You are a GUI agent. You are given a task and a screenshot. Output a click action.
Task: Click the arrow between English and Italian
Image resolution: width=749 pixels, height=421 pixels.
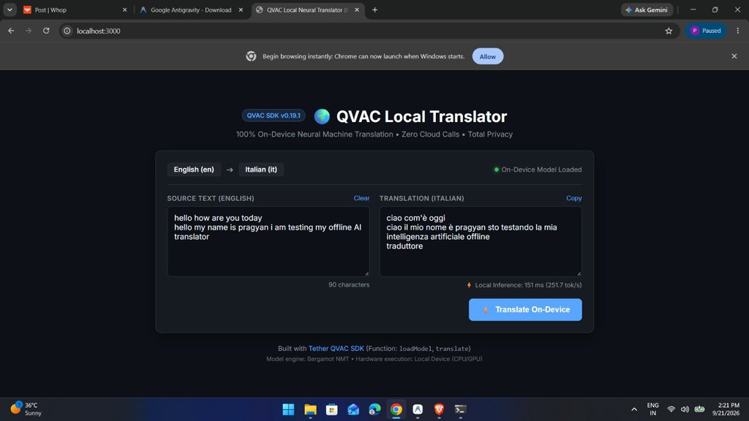click(x=230, y=170)
